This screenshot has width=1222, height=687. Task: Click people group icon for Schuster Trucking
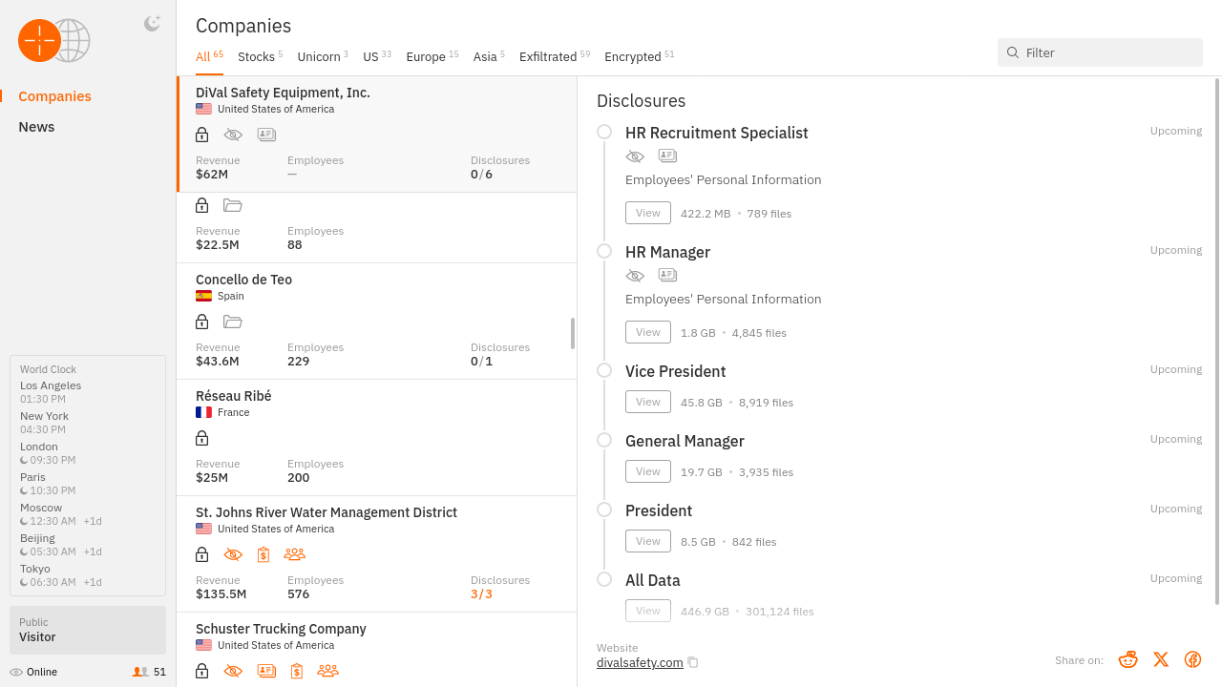[327, 671]
